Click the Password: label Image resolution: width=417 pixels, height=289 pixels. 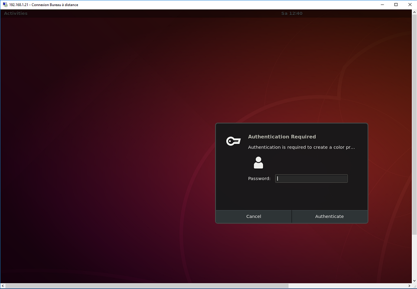[x=259, y=179]
